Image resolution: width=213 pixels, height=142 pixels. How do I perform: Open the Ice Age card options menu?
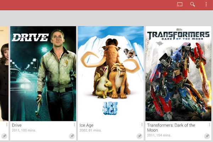pos(142,125)
